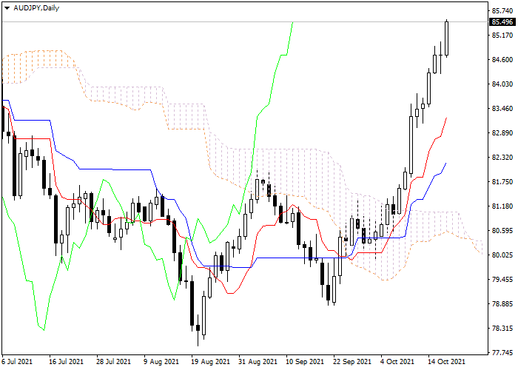Click the 77.745 price axis label

[502, 353]
